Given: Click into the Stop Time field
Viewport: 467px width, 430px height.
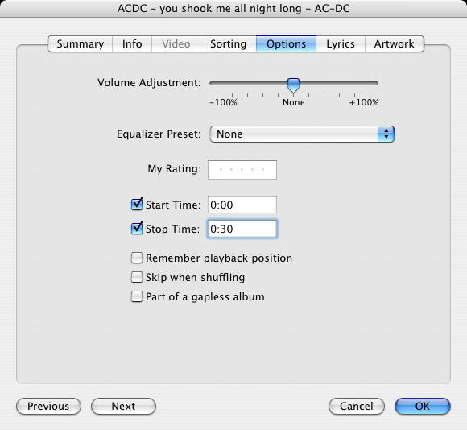Looking at the screenshot, I should pos(242,229).
